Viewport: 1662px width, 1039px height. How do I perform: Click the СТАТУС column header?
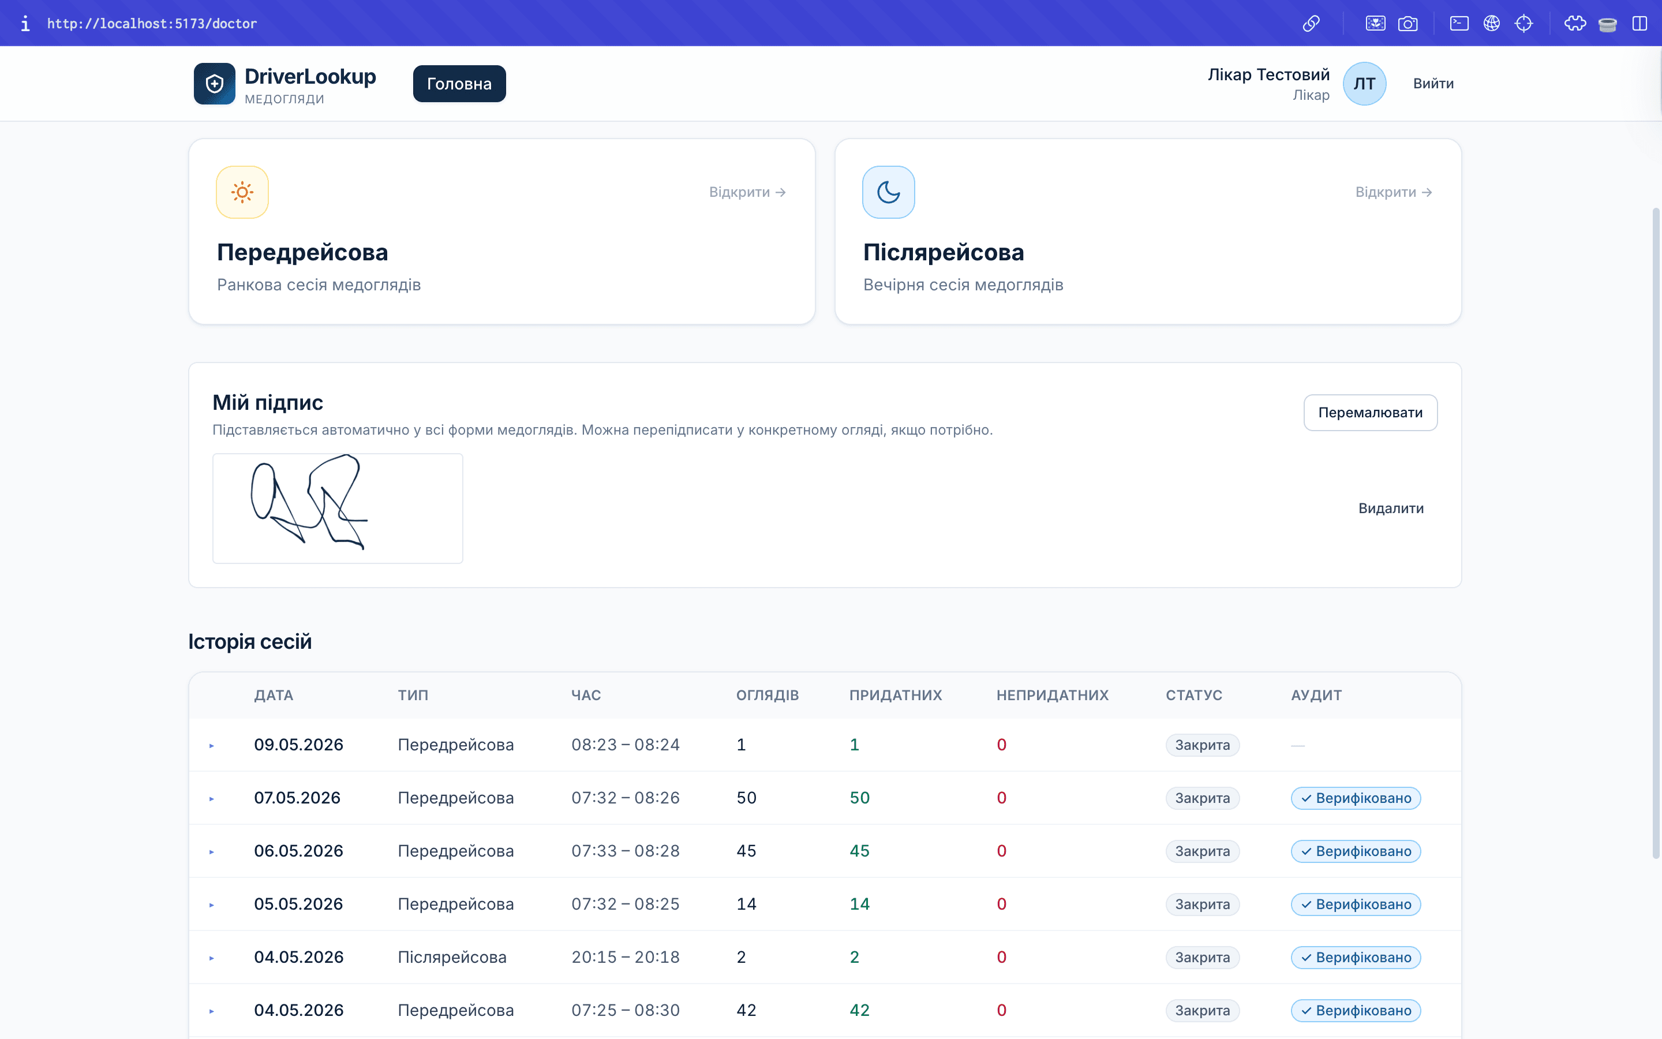point(1193,696)
